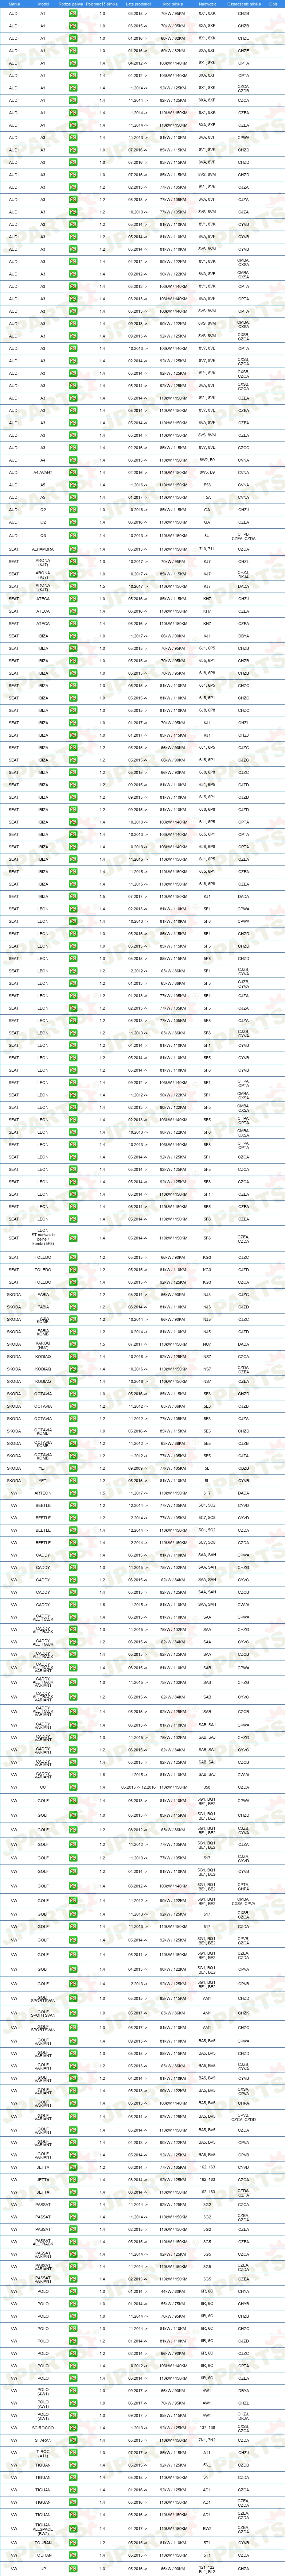Click the Opis column header
The height and width of the screenshot is (2576, 285).
coord(273,4)
